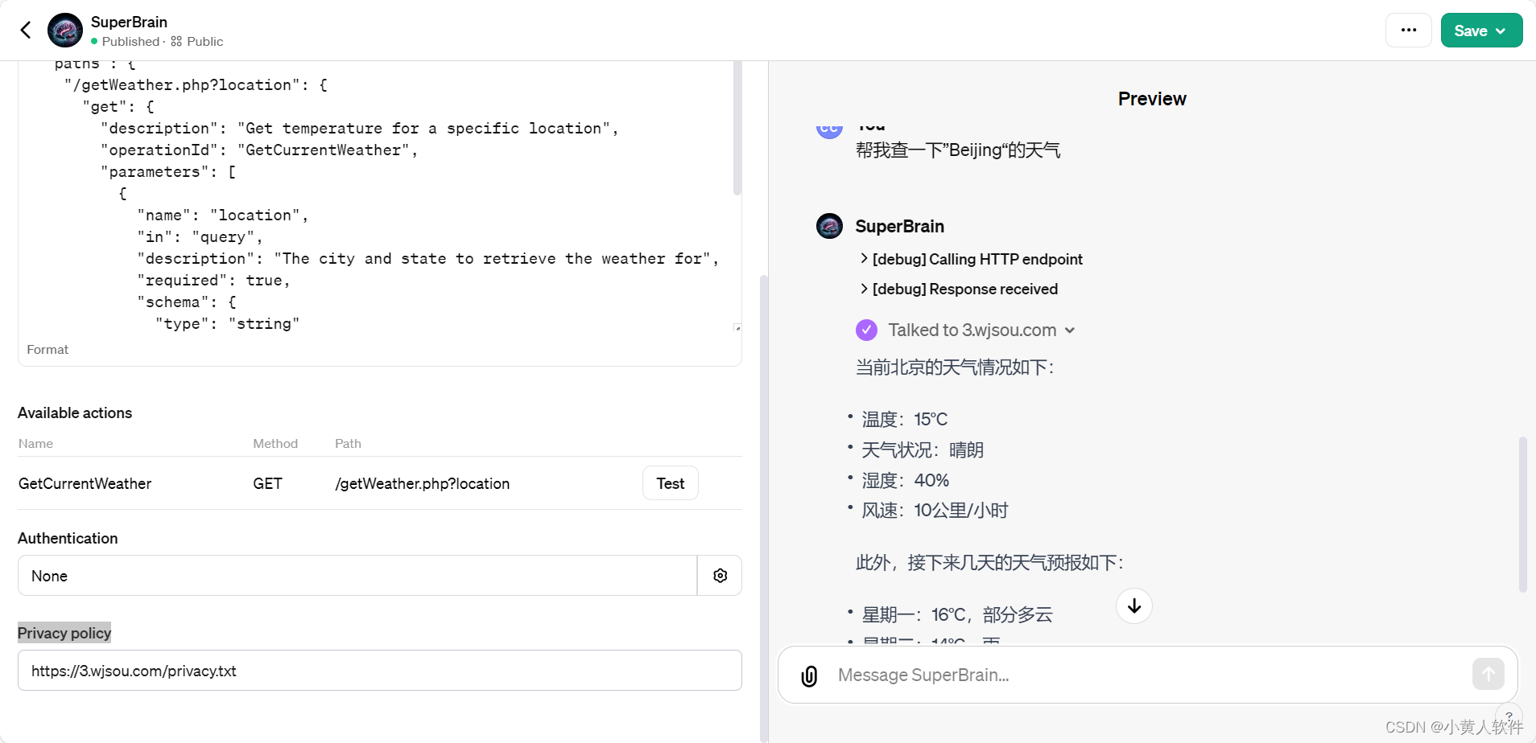Click Format below the schema editor

[x=47, y=350]
